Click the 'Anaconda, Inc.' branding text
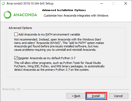132x102 pixels. pyautogui.click(x=12, y=89)
